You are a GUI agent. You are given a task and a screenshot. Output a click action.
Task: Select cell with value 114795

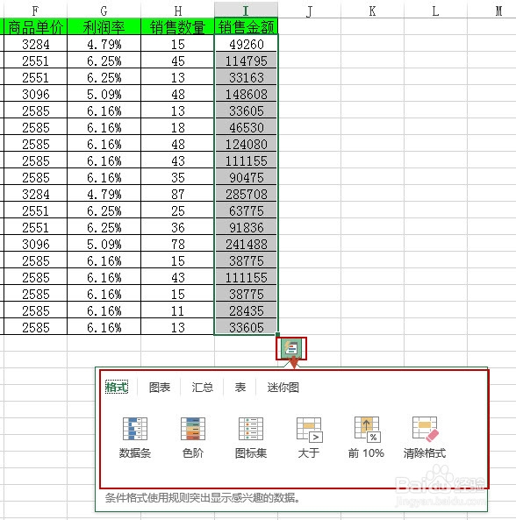pyautogui.click(x=246, y=60)
